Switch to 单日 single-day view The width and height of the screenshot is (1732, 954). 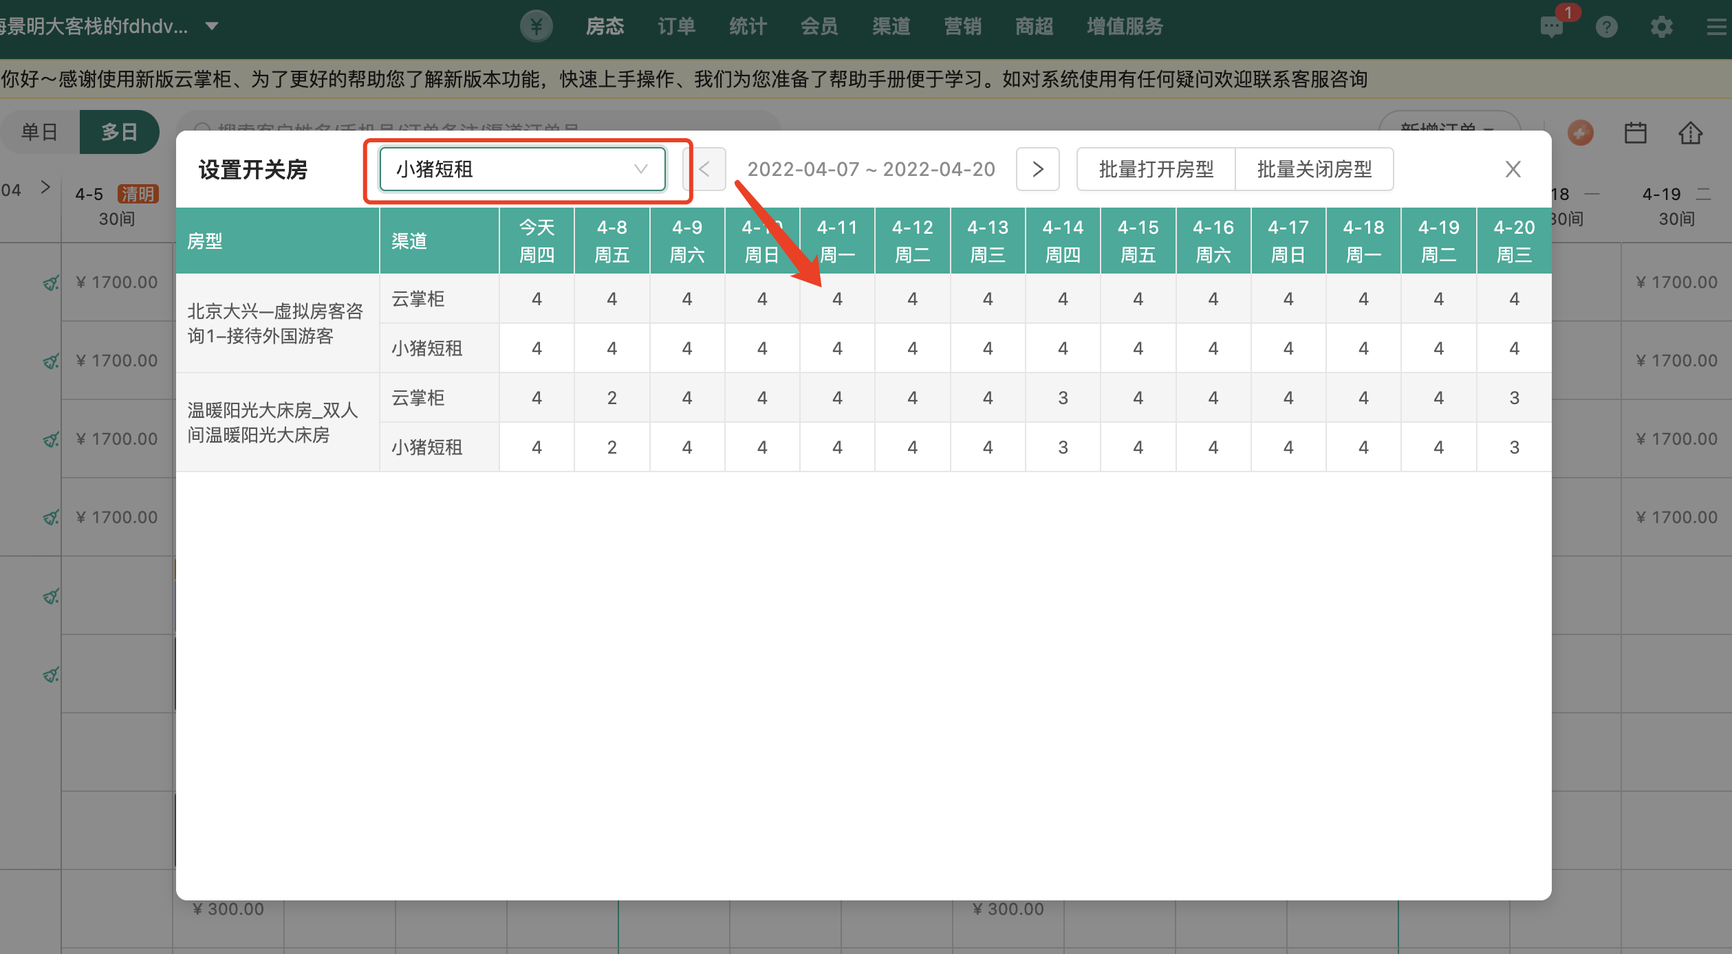[x=40, y=131]
